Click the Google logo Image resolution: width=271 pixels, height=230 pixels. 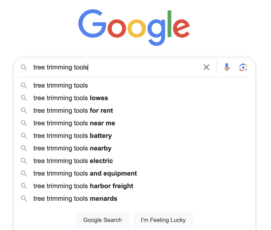[x=134, y=26]
